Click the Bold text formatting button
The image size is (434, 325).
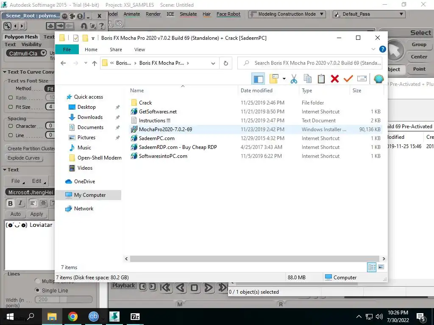(10, 203)
